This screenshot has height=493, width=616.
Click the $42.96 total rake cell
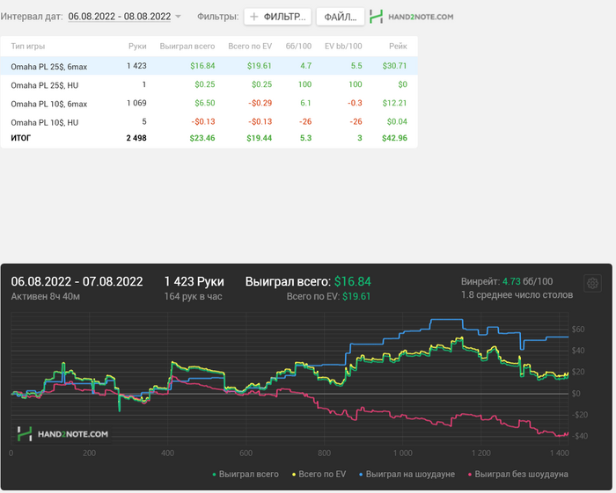tap(395, 138)
